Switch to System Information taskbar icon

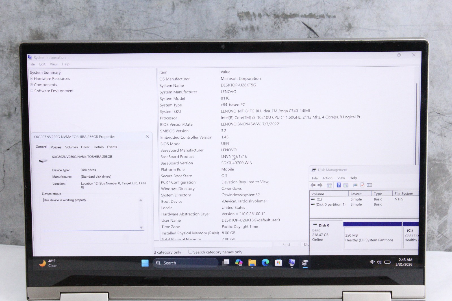coord(292,263)
